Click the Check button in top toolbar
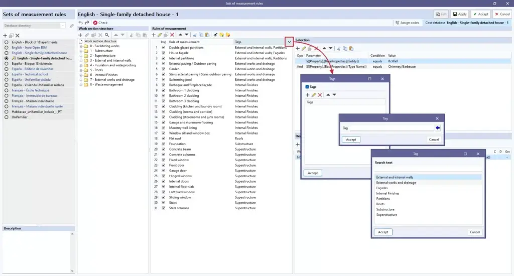Image resolution: width=514 pixels, height=276 pixels. coord(100,23)
